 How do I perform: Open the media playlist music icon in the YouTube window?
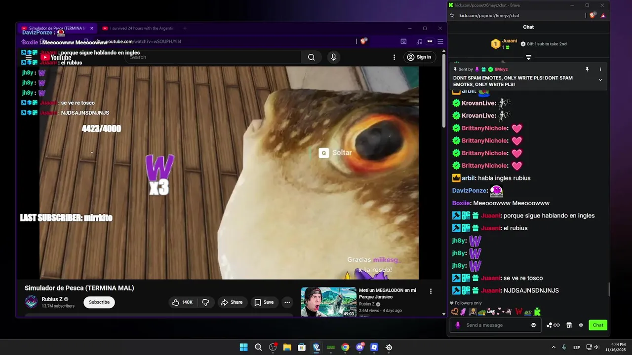[419, 41]
